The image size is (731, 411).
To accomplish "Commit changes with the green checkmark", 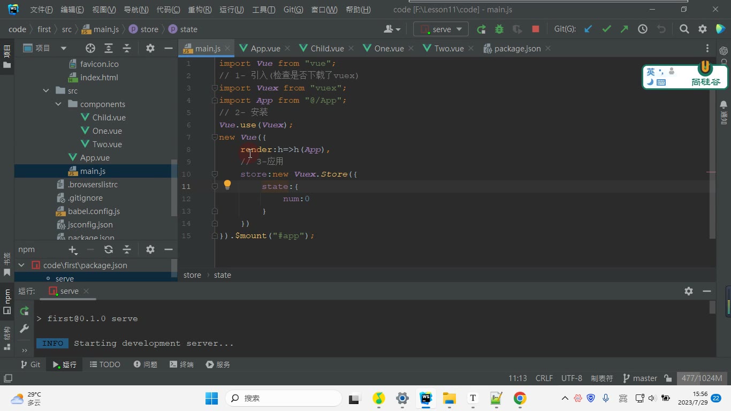I will click(606, 29).
